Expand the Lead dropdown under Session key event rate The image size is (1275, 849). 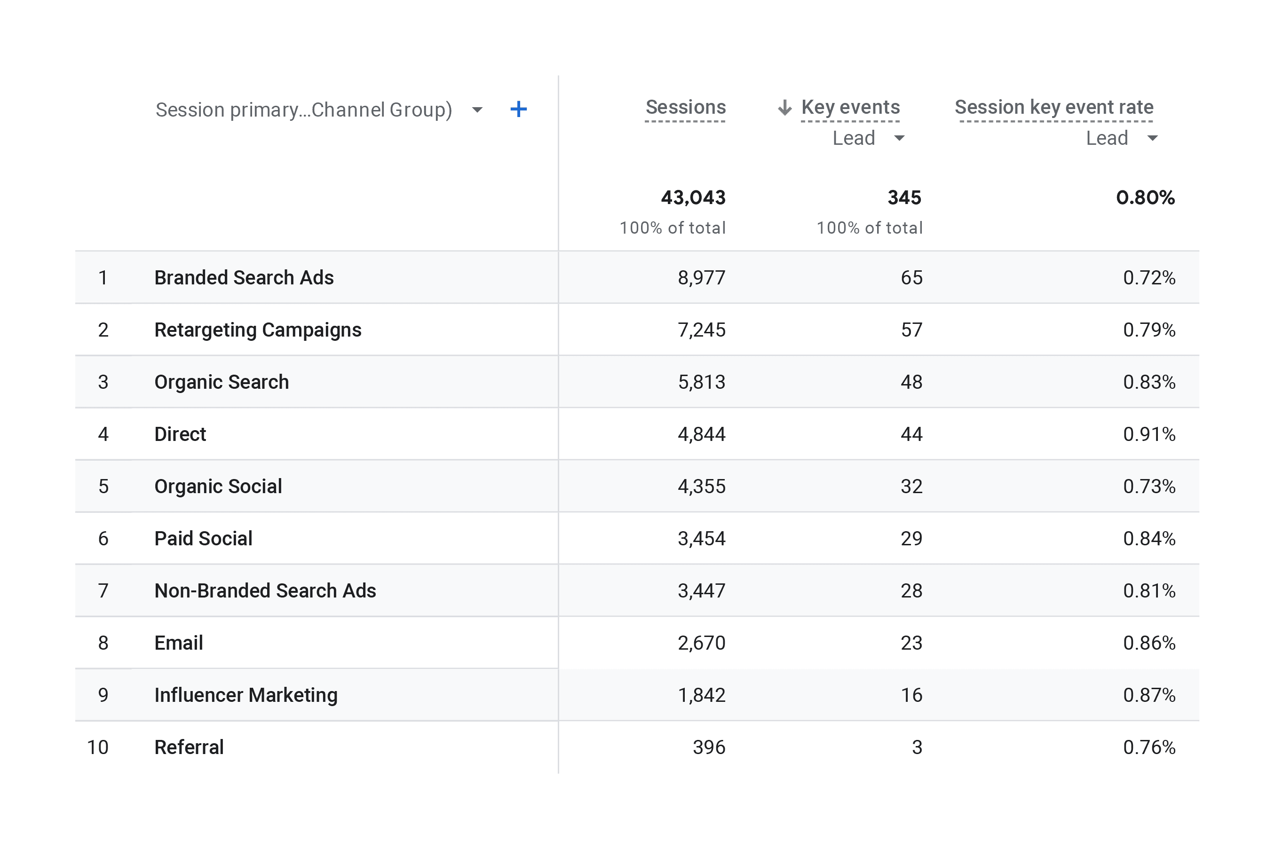pos(1153,138)
